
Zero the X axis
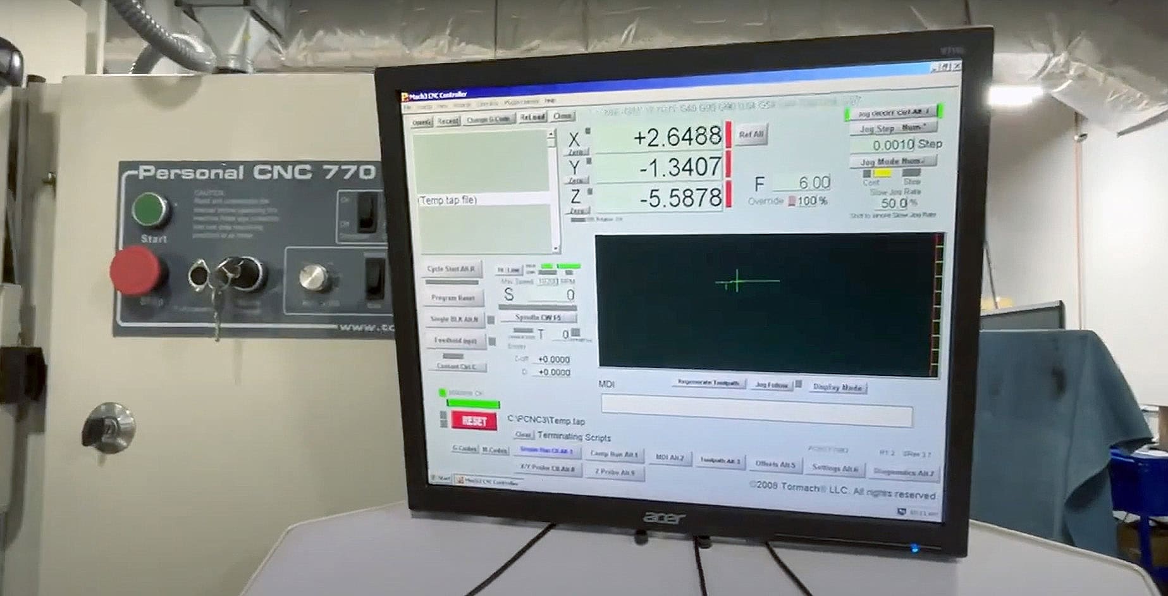pyautogui.click(x=576, y=152)
